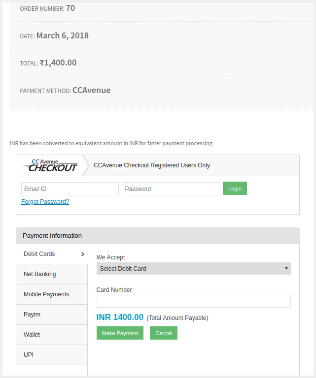This screenshot has width=316, height=378.
Task: Open the Select Debit Card dropdown
Action: [194, 269]
